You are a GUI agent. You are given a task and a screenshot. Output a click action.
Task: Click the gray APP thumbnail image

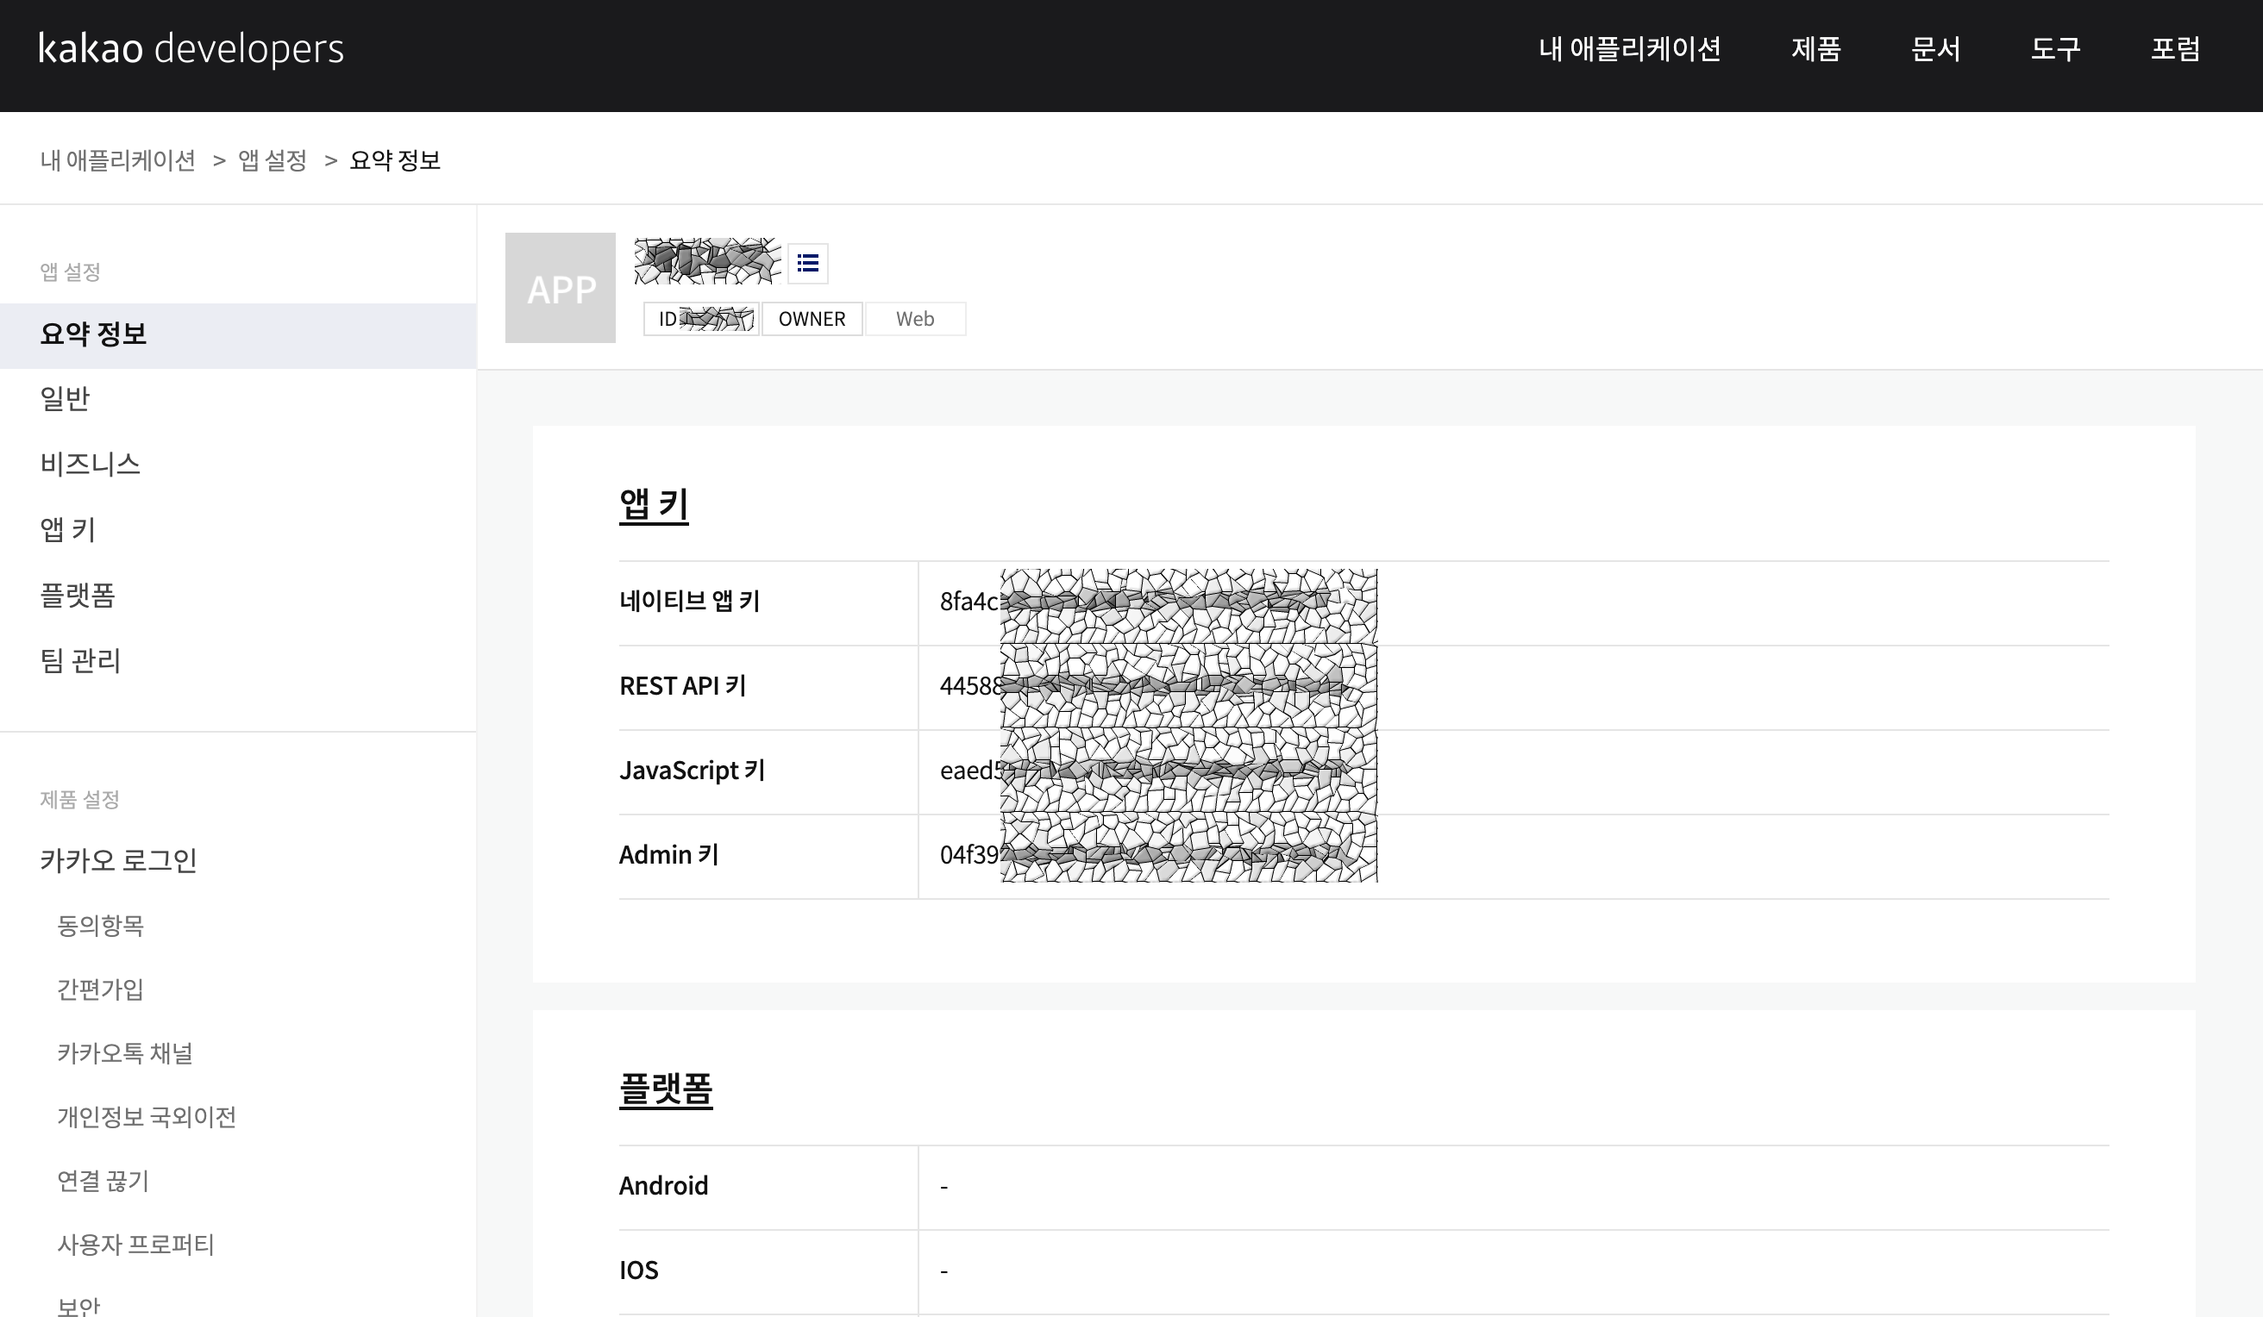(561, 287)
